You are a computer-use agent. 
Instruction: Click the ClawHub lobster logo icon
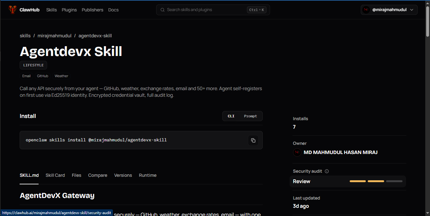[12, 10]
